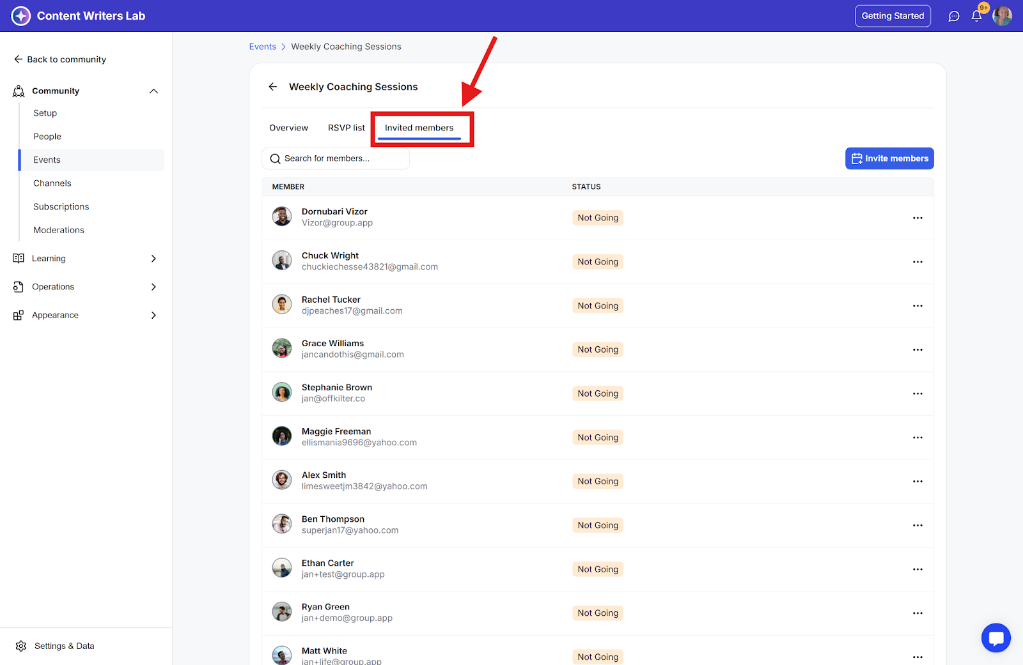Click the Getting Started button
This screenshot has width=1023, height=665.
(893, 16)
